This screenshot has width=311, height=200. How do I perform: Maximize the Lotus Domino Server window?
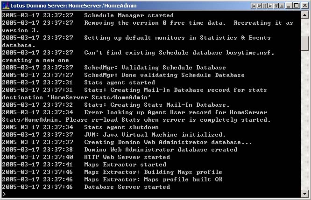click(x=297, y=6)
